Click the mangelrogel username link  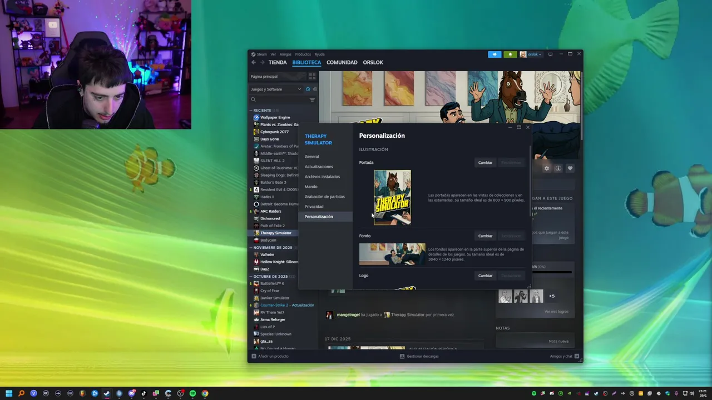coord(348,315)
